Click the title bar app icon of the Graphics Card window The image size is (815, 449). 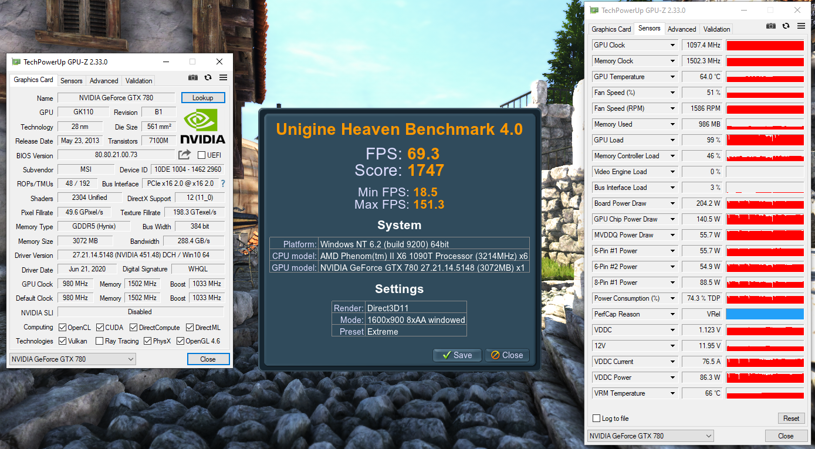point(15,62)
